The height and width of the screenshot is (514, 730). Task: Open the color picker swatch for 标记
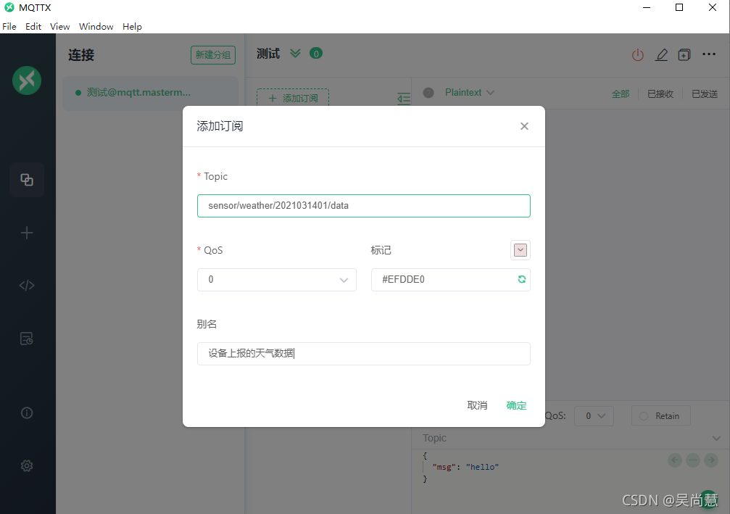point(520,250)
